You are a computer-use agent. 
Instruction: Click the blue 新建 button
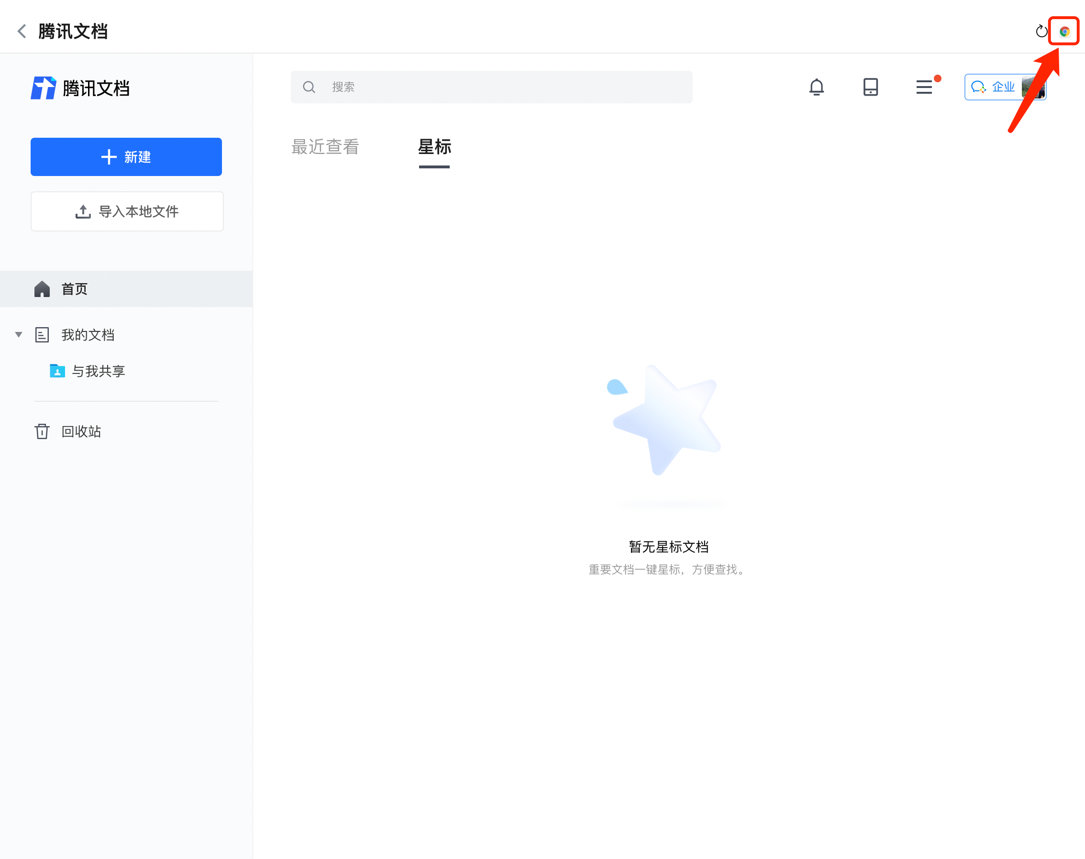click(126, 157)
